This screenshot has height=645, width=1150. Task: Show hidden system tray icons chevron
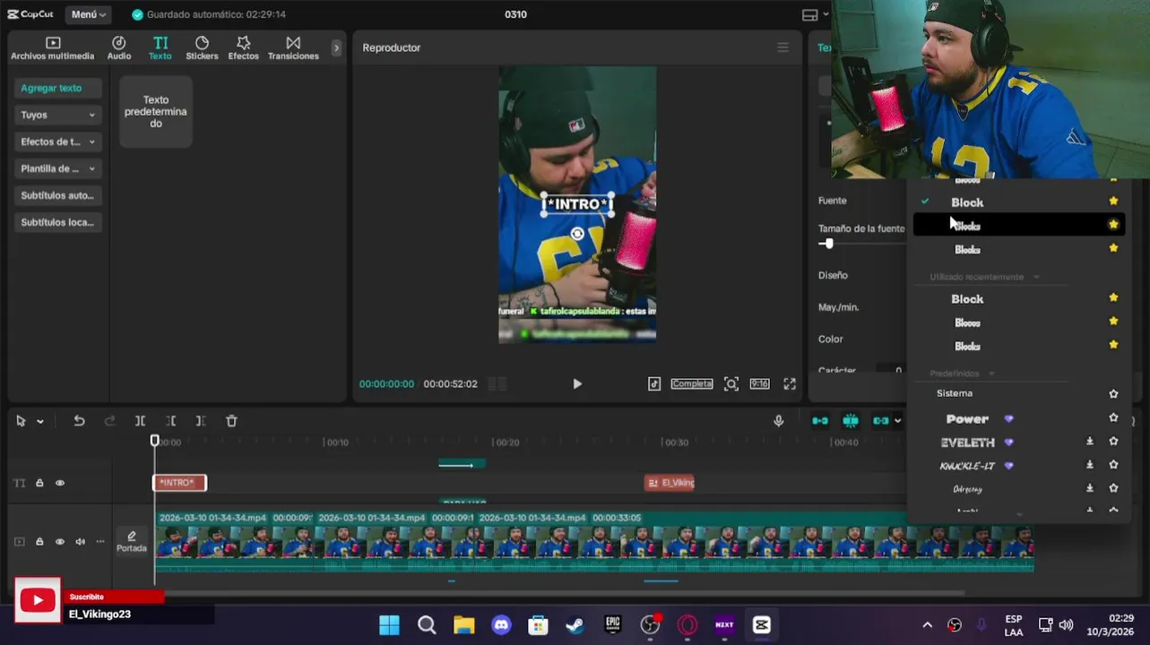point(927,624)
